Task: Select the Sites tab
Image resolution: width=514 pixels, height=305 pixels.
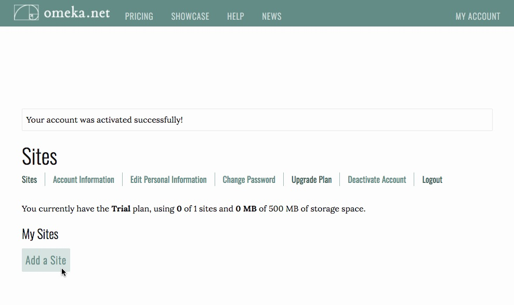Action: (29, 179)
